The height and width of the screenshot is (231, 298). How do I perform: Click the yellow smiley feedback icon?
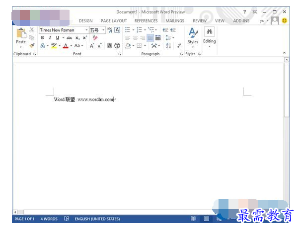[x=285, y=20]
